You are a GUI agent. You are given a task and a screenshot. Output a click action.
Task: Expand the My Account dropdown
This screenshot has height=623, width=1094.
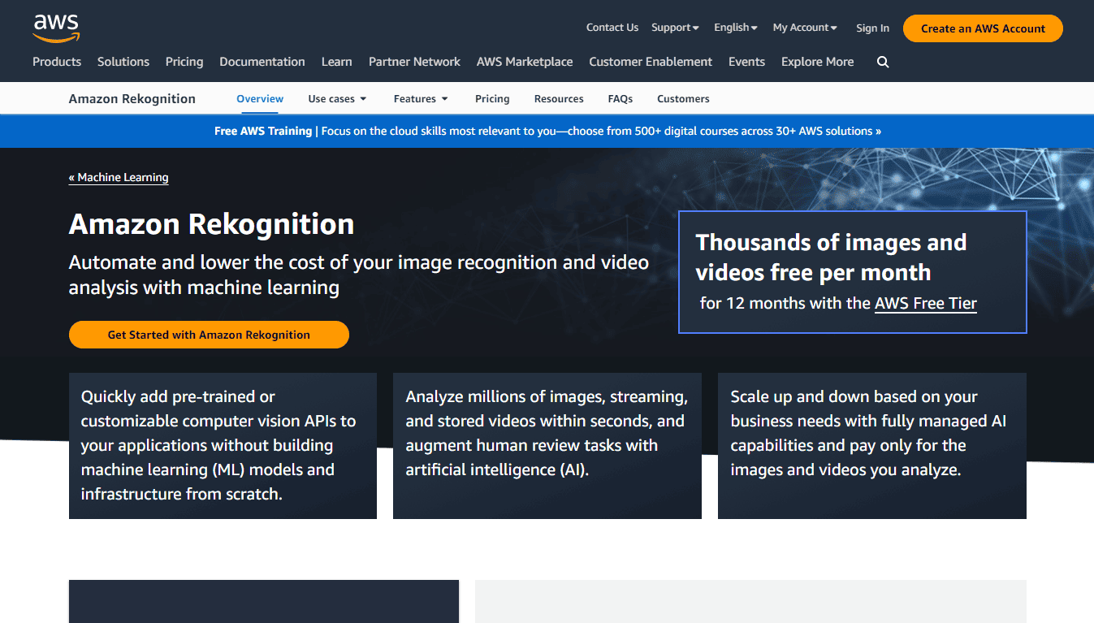tap(803, 27)
